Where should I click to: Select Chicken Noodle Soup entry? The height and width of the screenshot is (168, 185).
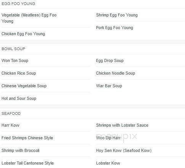pos(116,73)
